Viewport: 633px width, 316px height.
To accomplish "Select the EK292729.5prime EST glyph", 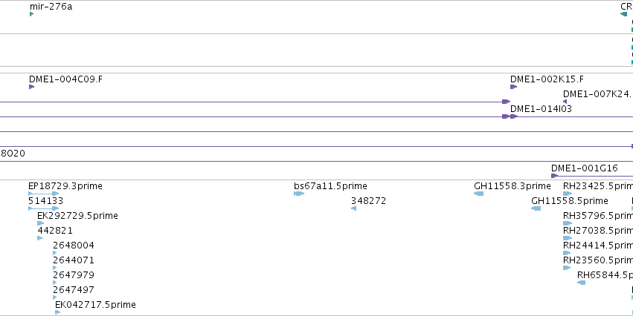I will (x=40, y=223).
